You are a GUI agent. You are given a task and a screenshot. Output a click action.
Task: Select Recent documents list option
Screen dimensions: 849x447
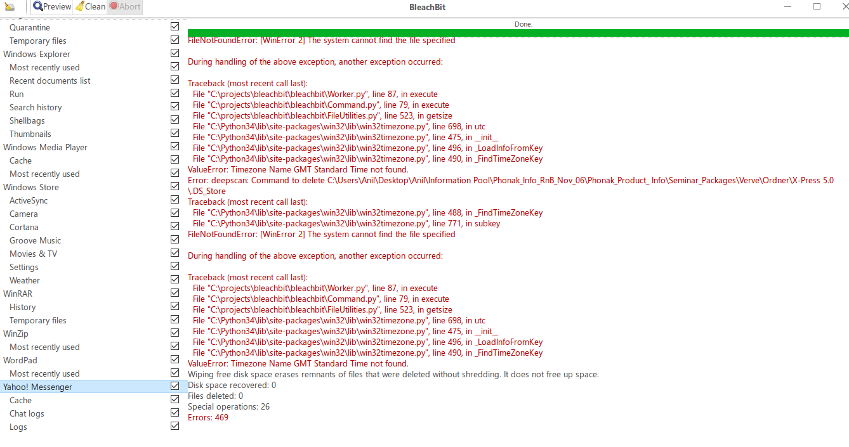click(50, 81)
